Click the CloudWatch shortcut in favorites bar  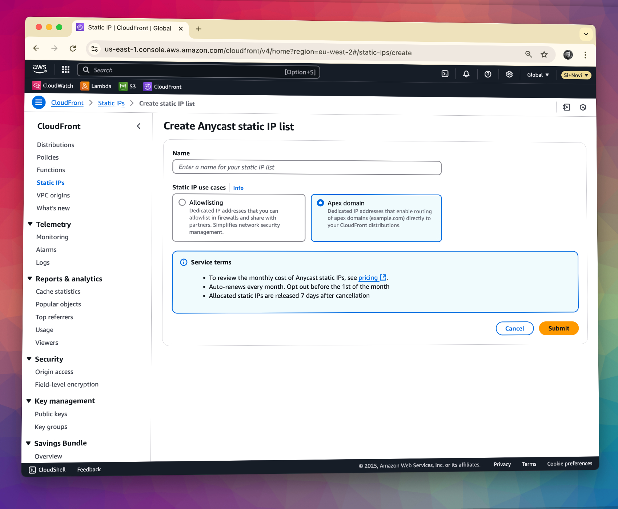53,85
